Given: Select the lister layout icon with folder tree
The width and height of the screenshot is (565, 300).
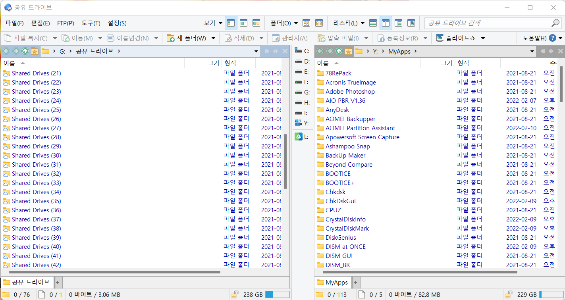Looking at the screenshot, I should tap(398, 23).
